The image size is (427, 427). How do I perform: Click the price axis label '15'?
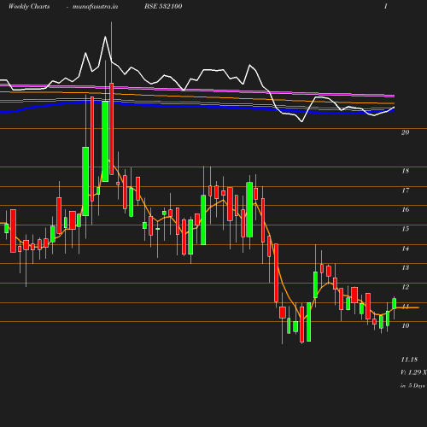406,229
